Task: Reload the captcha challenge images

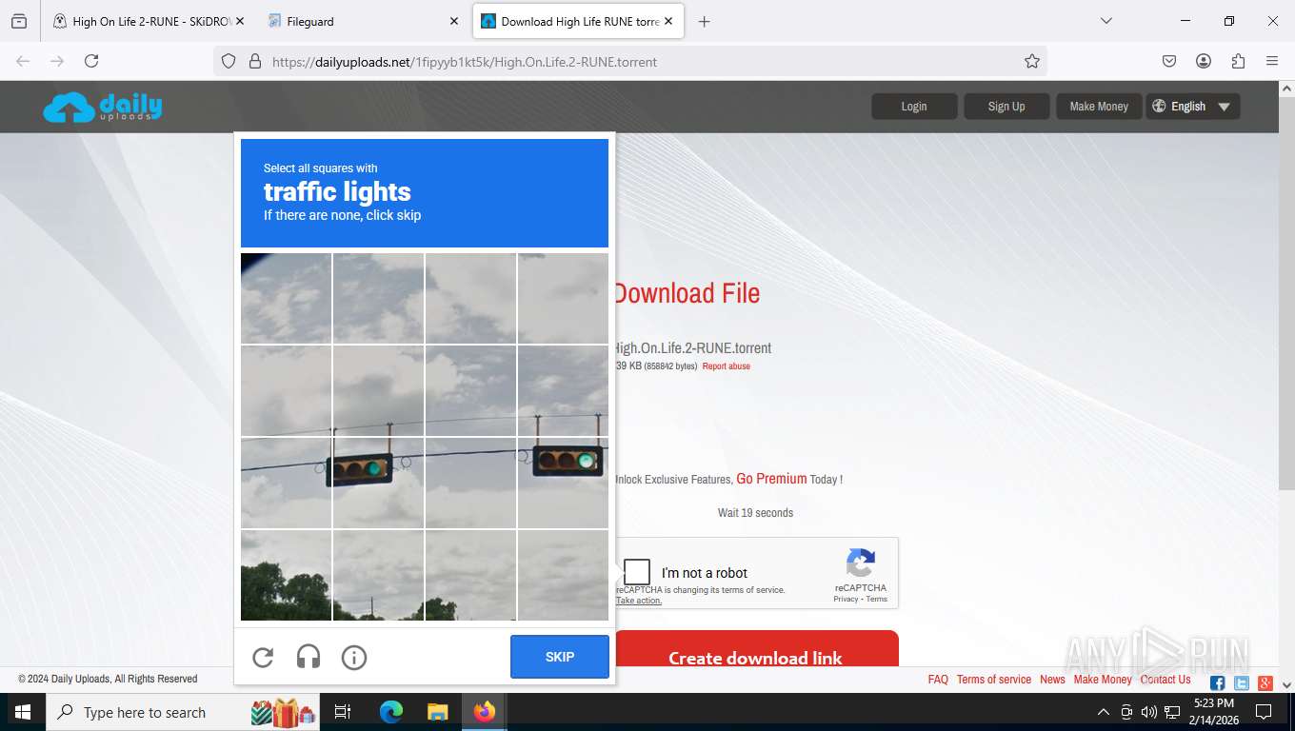Action: (263, 658)
